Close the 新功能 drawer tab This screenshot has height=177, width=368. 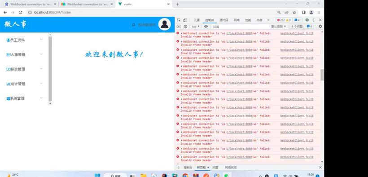[x=208, y=168]
